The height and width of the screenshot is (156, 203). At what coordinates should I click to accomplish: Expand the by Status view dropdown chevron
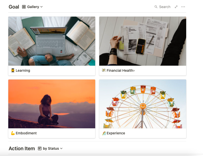pyautogui.click(x=61, y=148)
